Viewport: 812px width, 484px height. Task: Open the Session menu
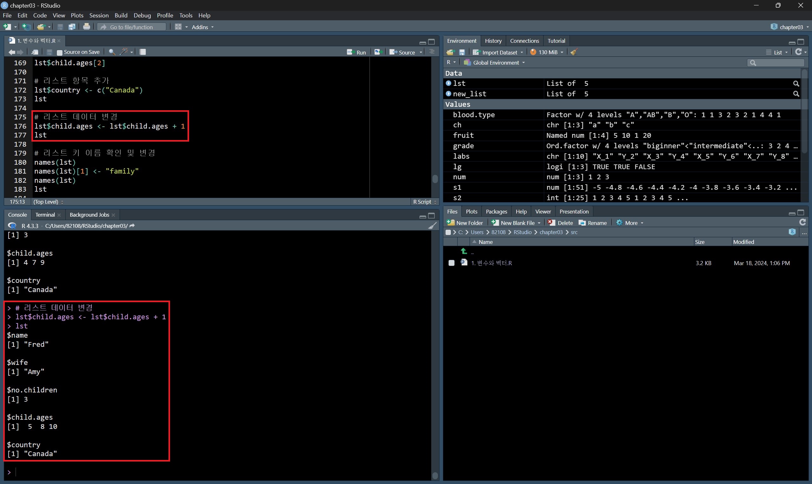(x=99, y=15)
